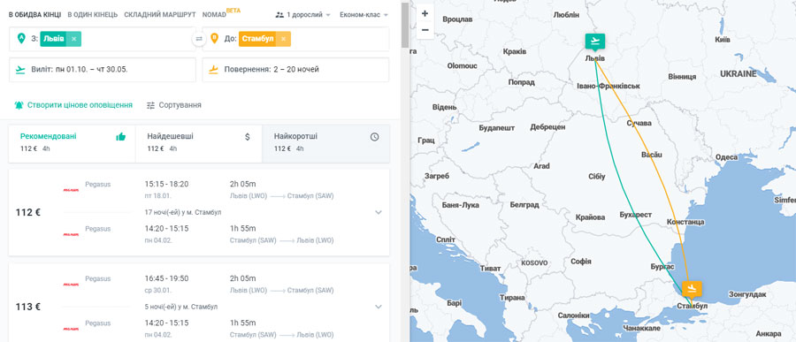Select the 'В обидва кінці' round-trip tab
Image resolution: width=796 pixels, height=342 pixels.
(x=35, y=15)
